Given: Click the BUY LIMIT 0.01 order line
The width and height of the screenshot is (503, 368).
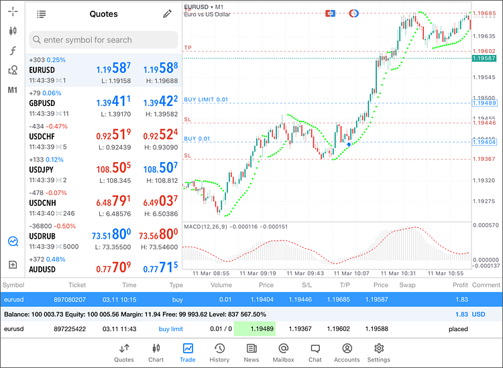Looking at the screenshot, I should click(207, 99).
